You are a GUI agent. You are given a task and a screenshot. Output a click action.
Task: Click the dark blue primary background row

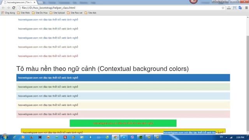pyautogui.click(x=123, y=78)
